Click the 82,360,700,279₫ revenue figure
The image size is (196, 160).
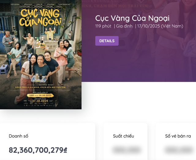click(x=38, y=150)
